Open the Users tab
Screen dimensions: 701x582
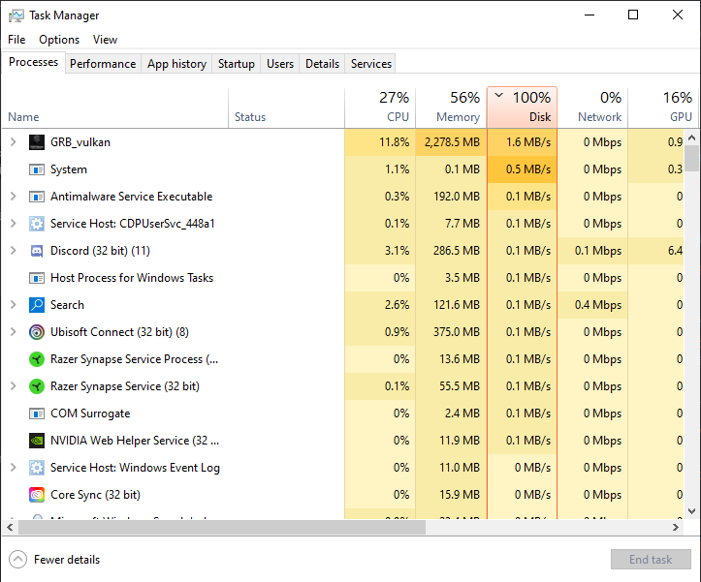tap(280, 64)
